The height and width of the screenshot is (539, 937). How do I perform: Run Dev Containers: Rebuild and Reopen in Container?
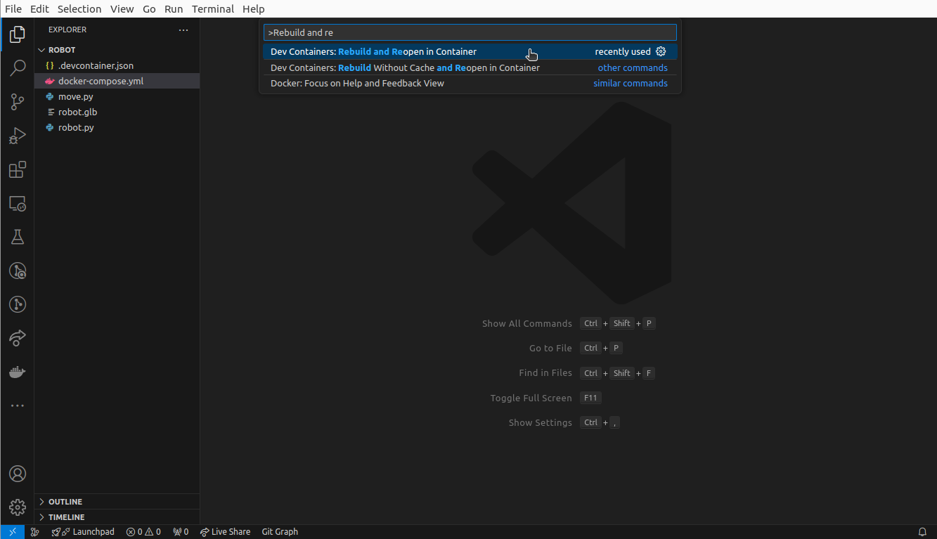470,51
